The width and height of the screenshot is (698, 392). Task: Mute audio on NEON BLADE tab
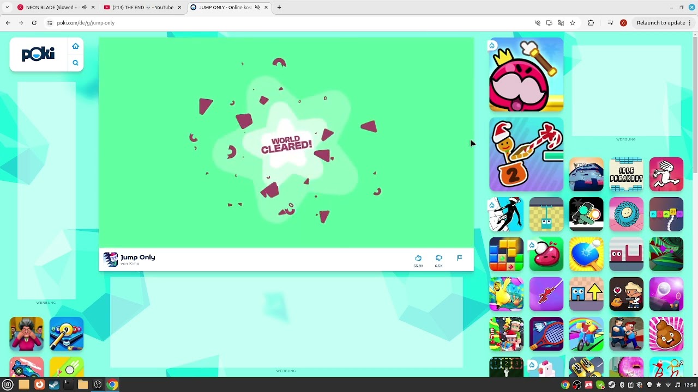(x=84, y=8)
